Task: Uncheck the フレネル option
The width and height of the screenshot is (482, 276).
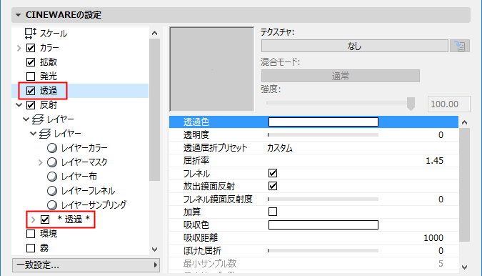Action: tap(273, 173)
